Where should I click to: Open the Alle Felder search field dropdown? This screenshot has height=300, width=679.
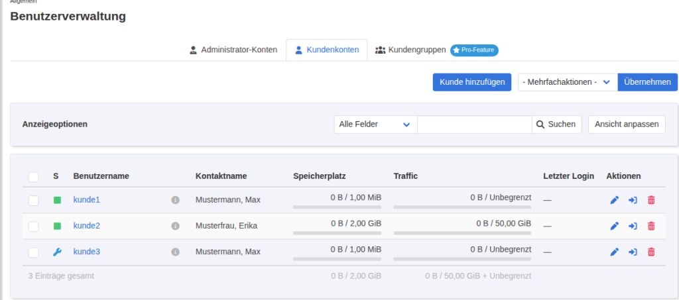click(x=375, y=125)
